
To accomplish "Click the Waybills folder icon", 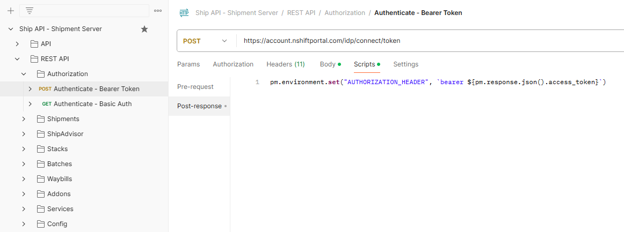I will tap(40, 179).
